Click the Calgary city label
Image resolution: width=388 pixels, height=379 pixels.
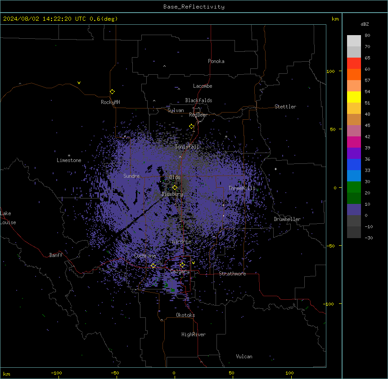click(x=180, y=271)
